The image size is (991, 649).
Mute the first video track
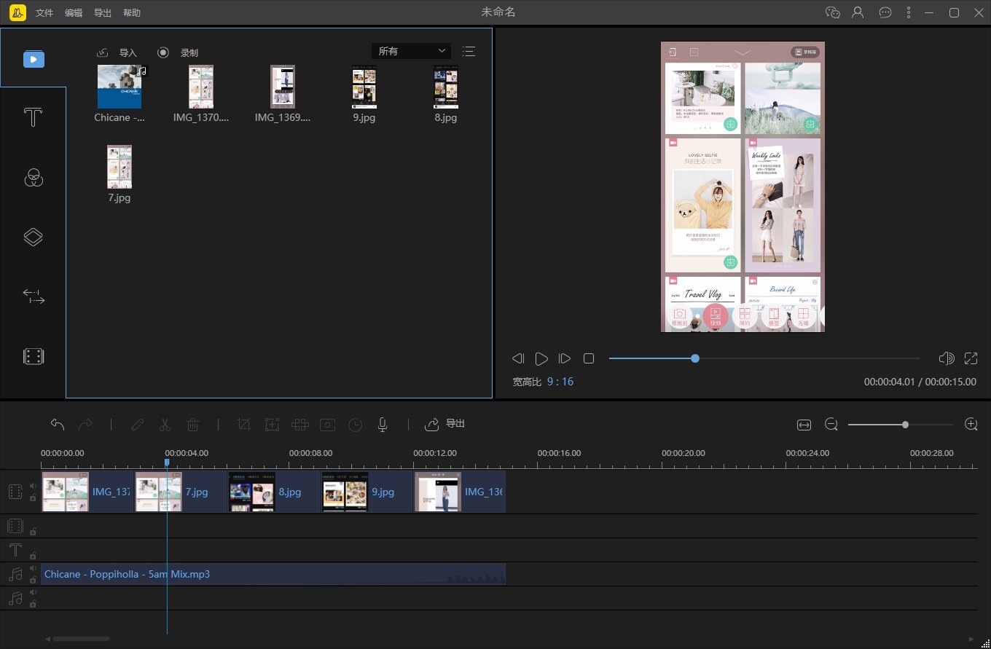[x=33, y=486]
